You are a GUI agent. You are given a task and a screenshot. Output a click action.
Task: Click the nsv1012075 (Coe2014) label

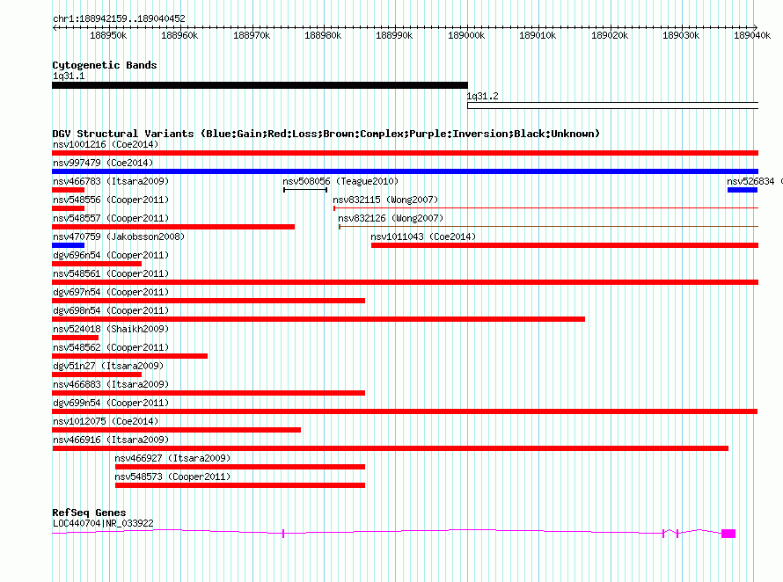106,422
